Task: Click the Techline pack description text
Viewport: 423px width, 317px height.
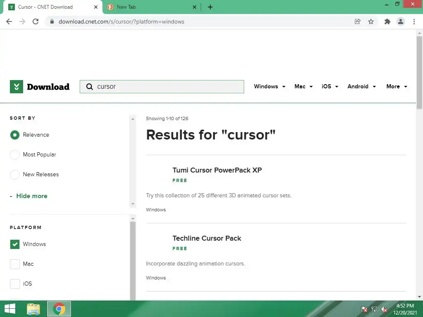Action: coord(195,264)
